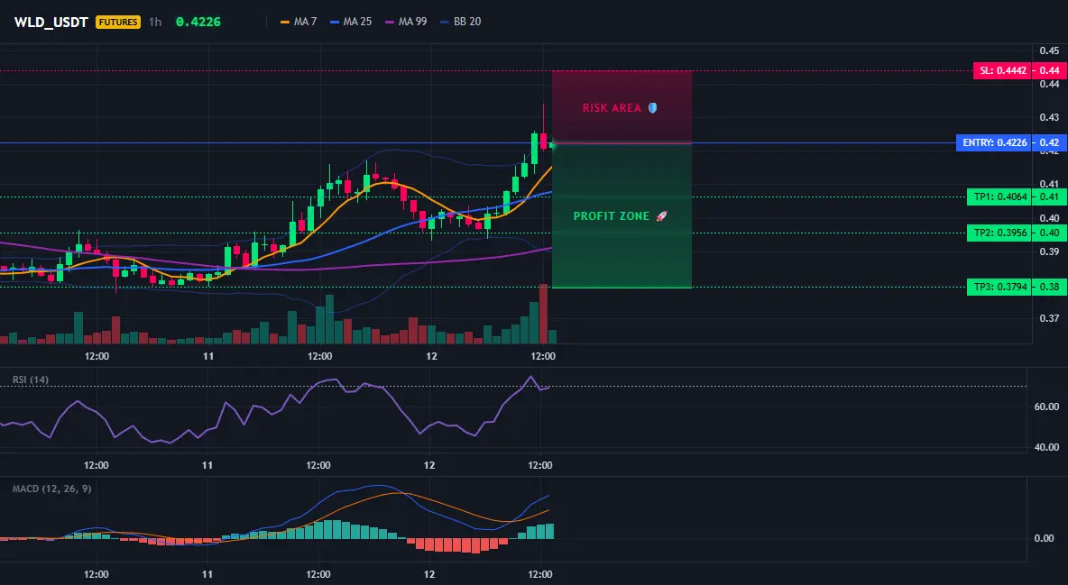Image resolution: width=1068 pixels, height=585 pixels.
Task: Click the TP2: 0.3956 price tag
Action: 999,233
